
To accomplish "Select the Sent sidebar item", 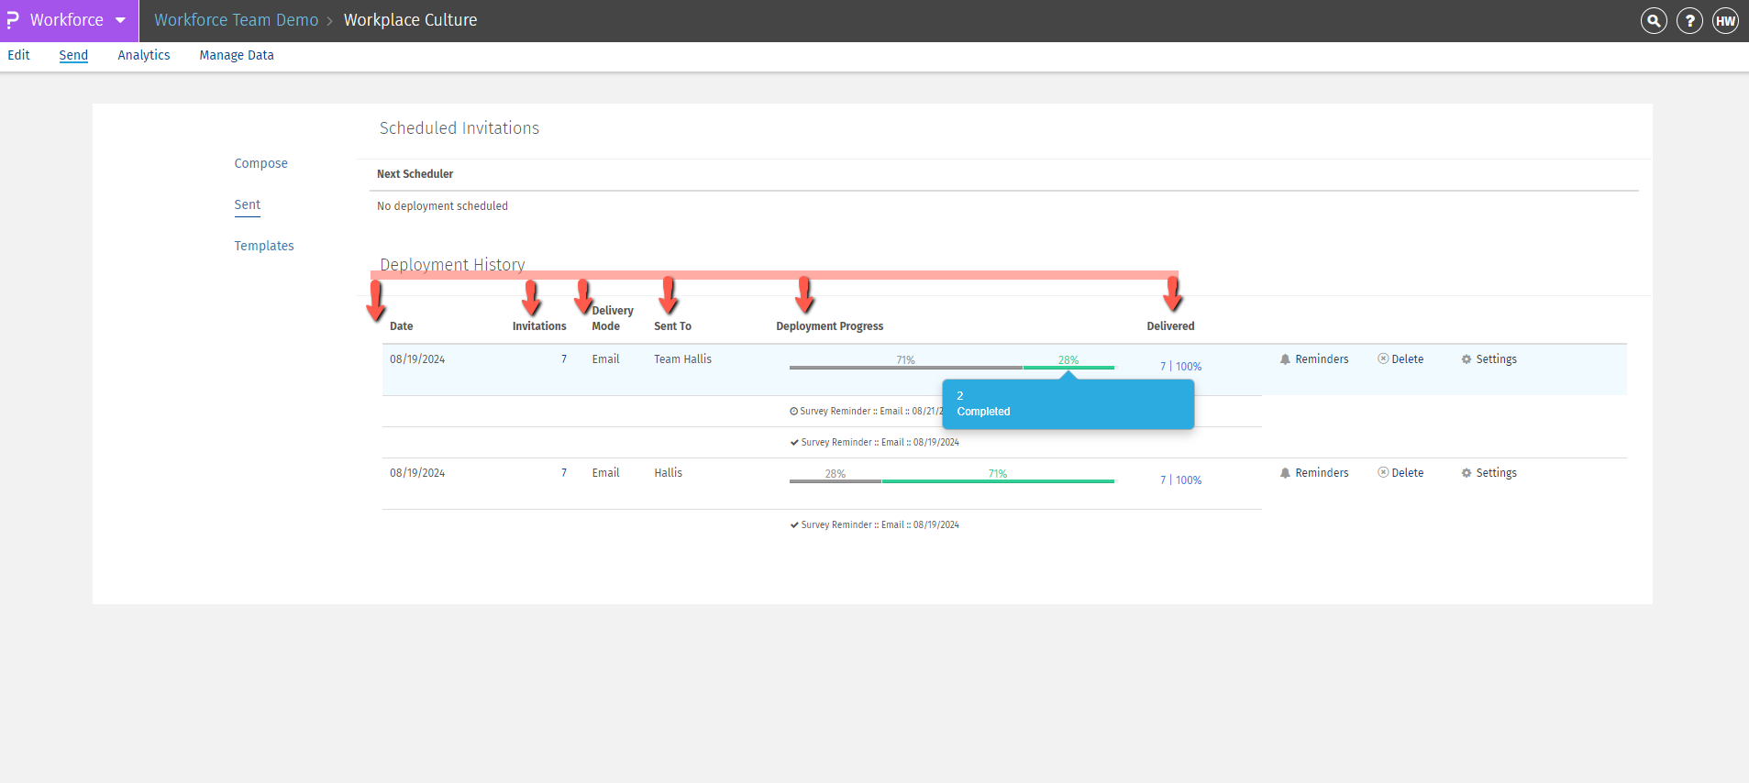I will (247, 204).
